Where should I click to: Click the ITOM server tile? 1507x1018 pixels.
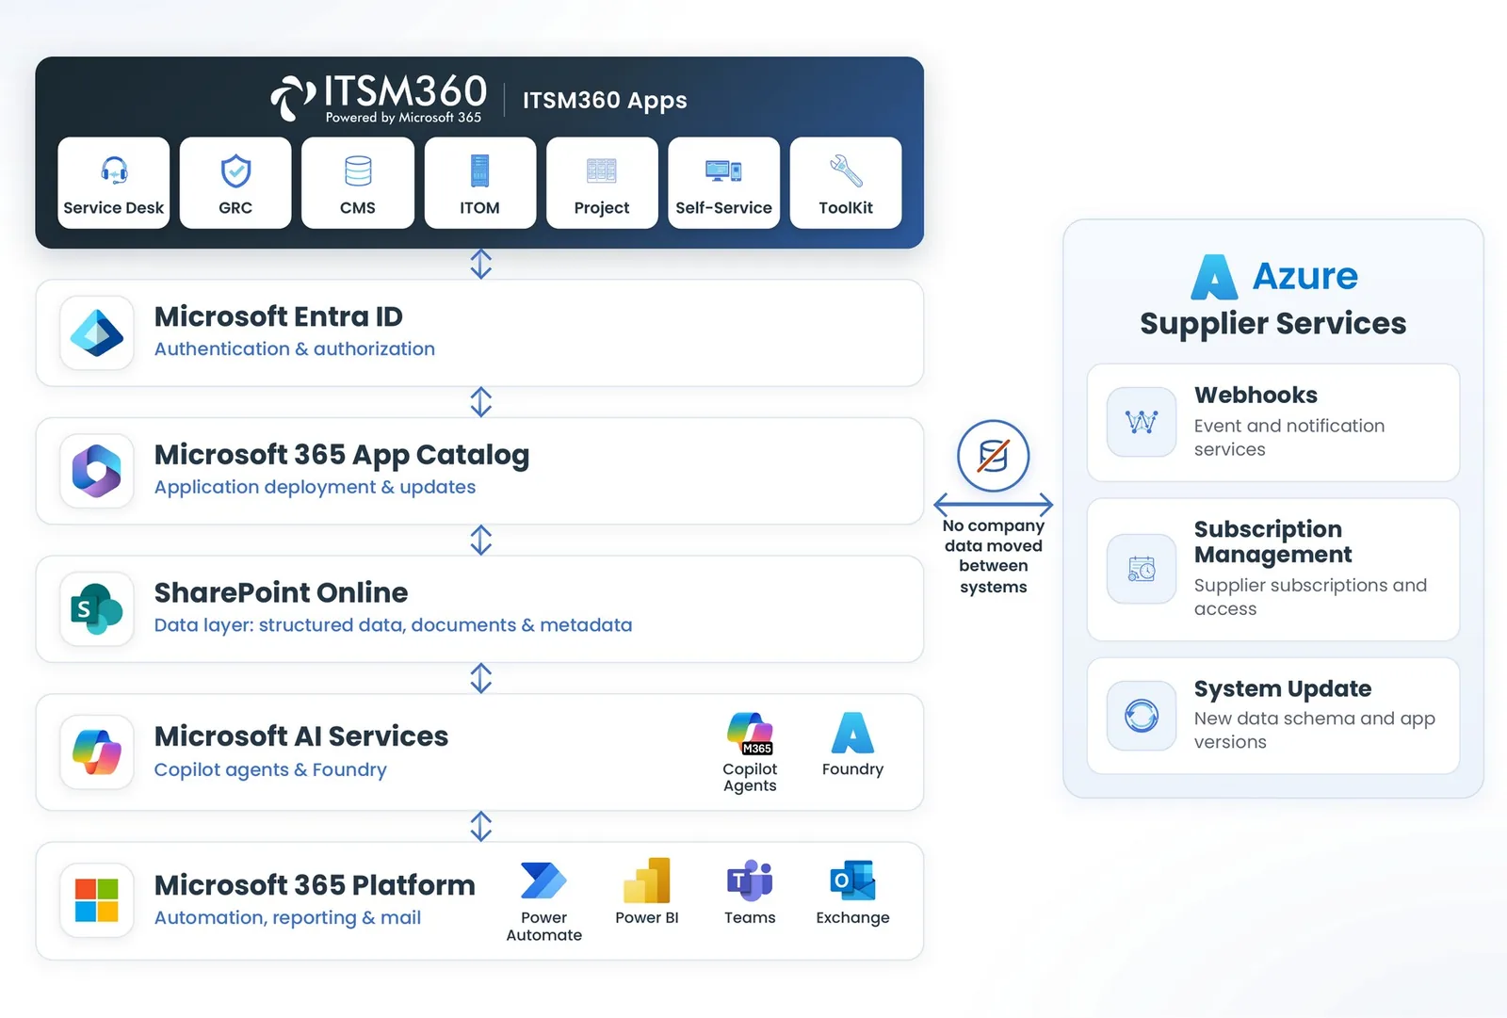coord(480,183)
